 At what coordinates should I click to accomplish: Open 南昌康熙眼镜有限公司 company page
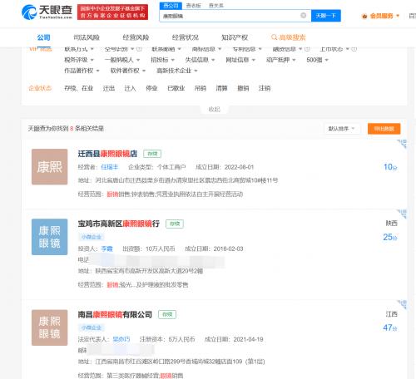tap(115, 314)
